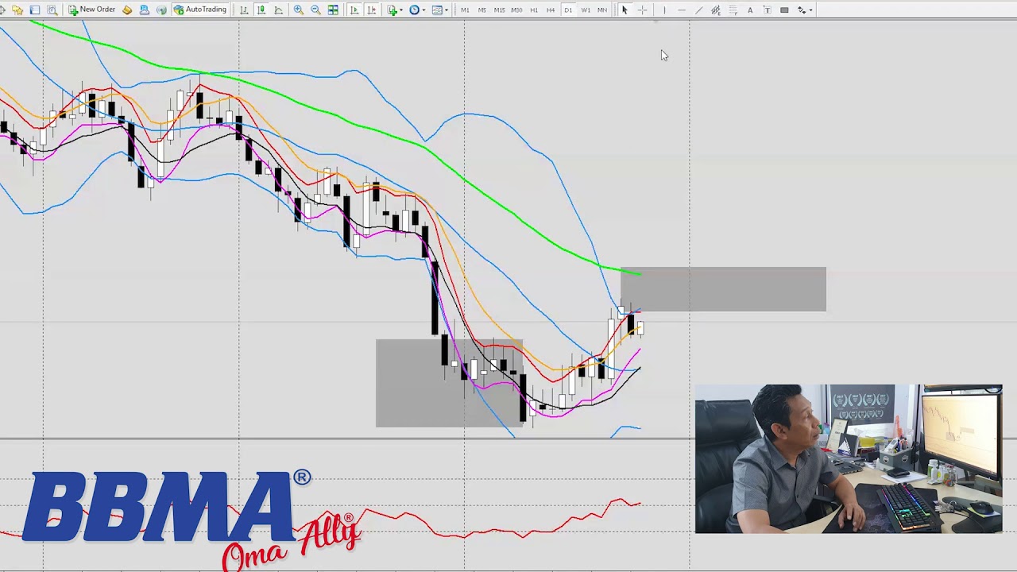Click the add indicators icon

392,10
